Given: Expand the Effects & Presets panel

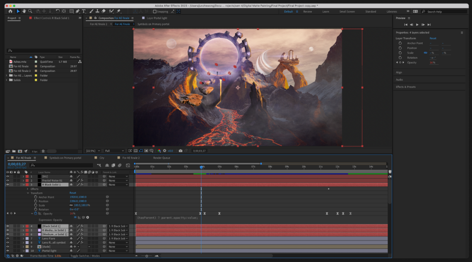Looking at the screenshot, I should 405,87.
